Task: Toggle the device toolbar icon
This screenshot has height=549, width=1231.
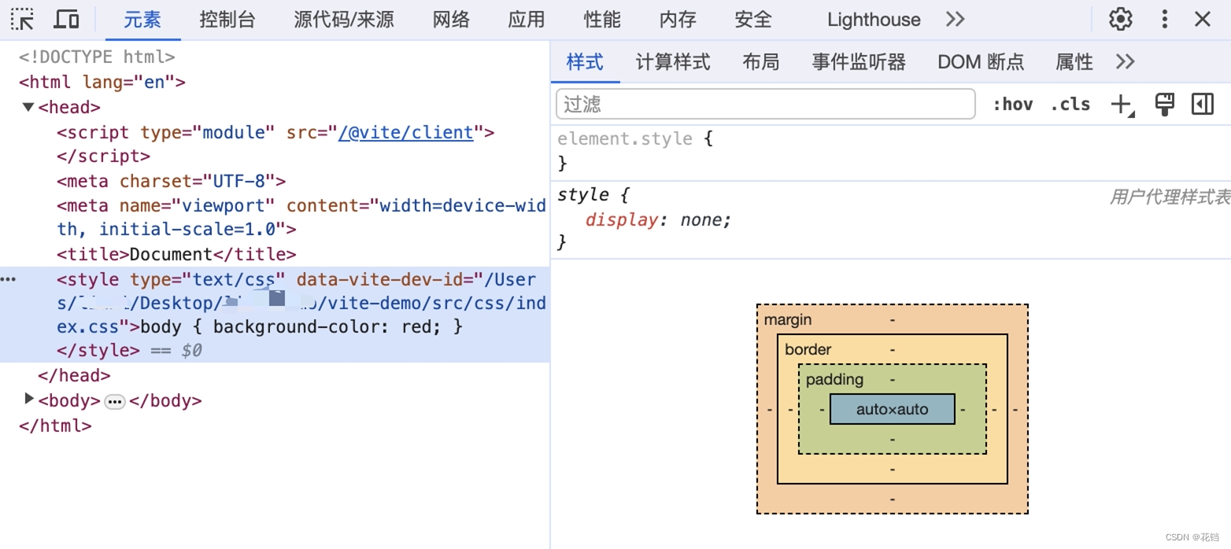Action: tap(66, 20)
